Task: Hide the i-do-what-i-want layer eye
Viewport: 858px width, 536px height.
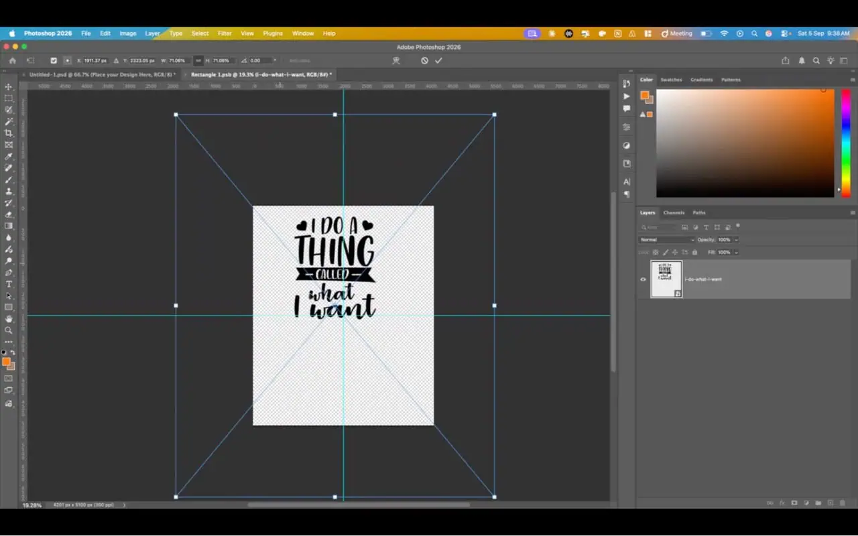Action: [643, 279]
